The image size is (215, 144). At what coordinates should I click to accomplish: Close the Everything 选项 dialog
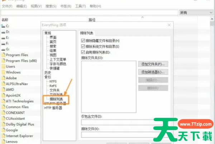169,25
